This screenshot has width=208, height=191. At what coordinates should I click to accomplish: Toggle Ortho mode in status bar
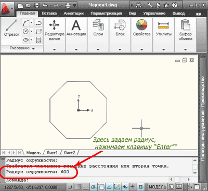point(86,187)
